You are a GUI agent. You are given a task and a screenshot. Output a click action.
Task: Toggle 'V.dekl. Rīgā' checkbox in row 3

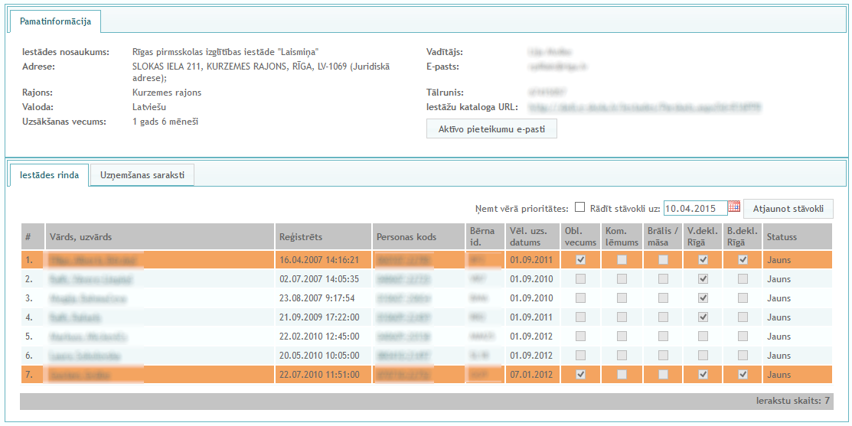tap(703, 298)
